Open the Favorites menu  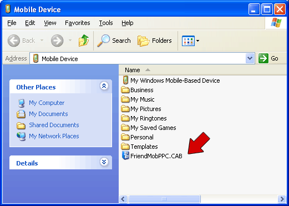[78, 23]
